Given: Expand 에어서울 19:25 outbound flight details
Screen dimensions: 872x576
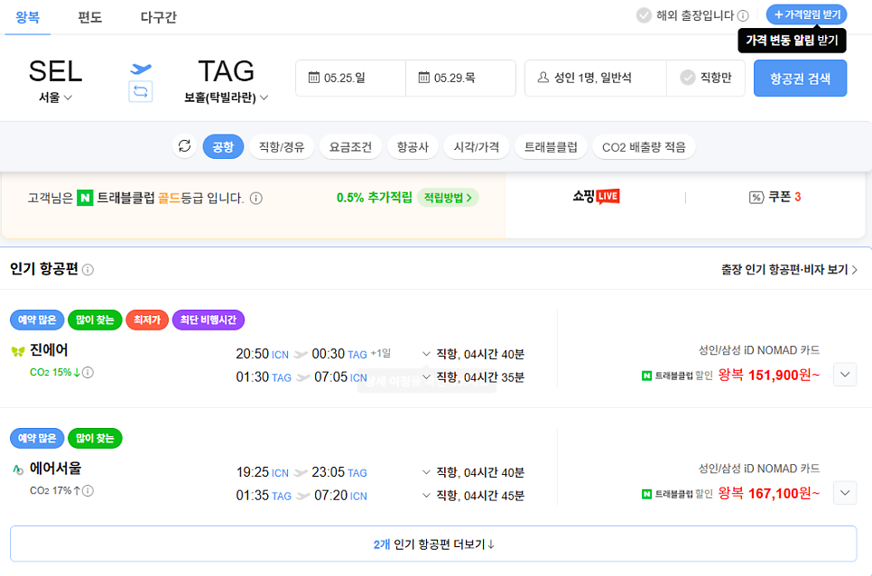Looking at the screenshot, I should (426, 472).
